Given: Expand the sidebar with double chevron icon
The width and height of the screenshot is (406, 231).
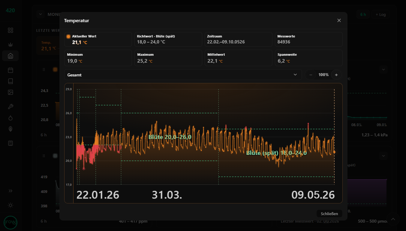Looking at the screenshot, I should point(11,191).
